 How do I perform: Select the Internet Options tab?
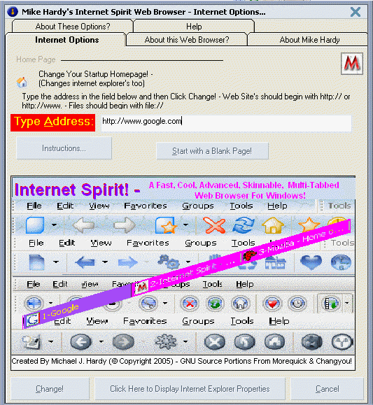pyautogui.click(x=66, y=40)
